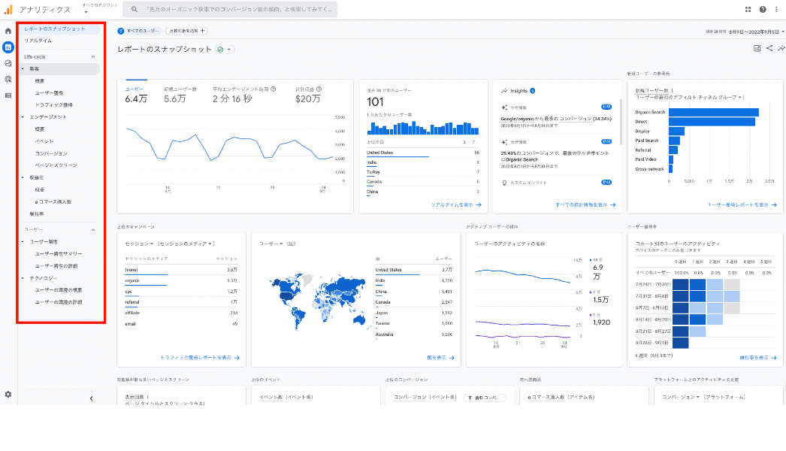Go to Home via the house icon
This screenshot has width=786, height=451.
[8, 31]
